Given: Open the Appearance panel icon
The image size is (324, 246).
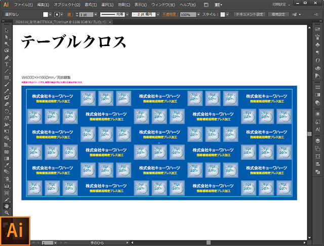Looking at the screenshot, I should point(317,114).
